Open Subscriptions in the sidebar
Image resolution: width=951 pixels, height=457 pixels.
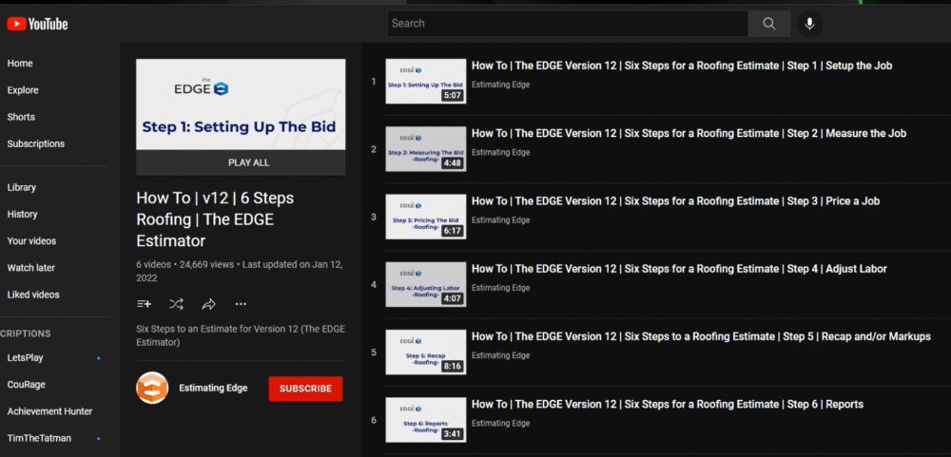[x=36, y=143]
